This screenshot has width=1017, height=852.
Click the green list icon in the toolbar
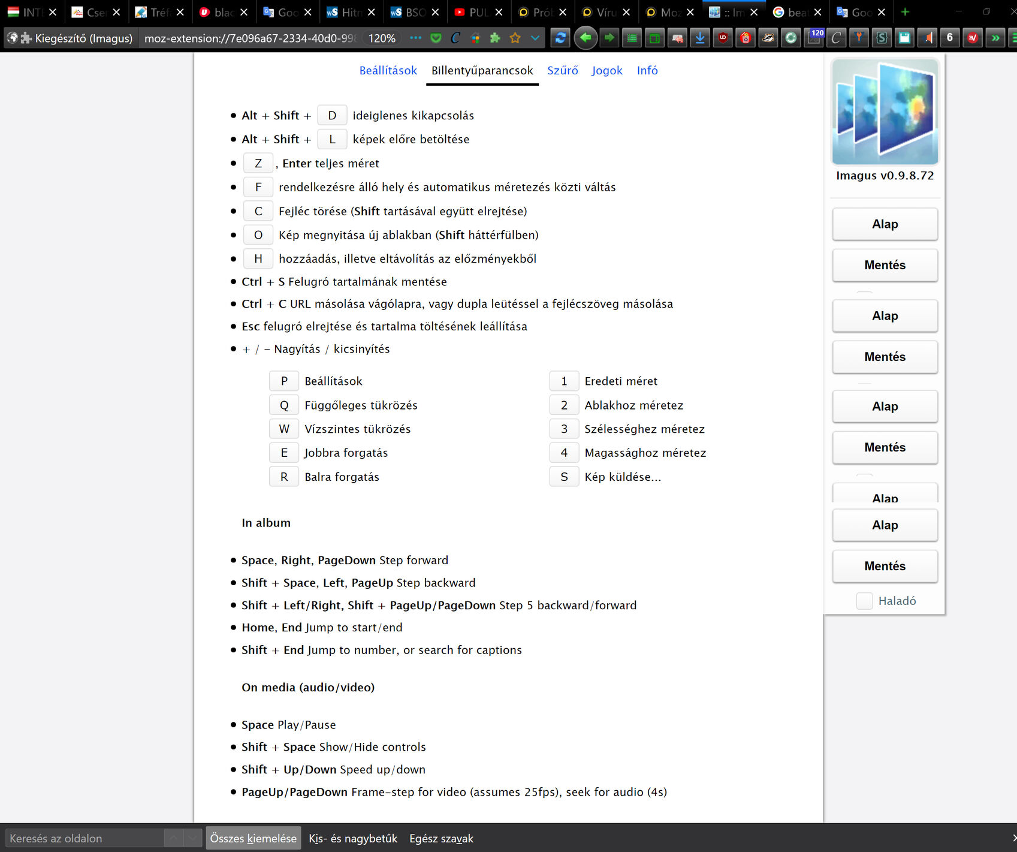point(632,38)
